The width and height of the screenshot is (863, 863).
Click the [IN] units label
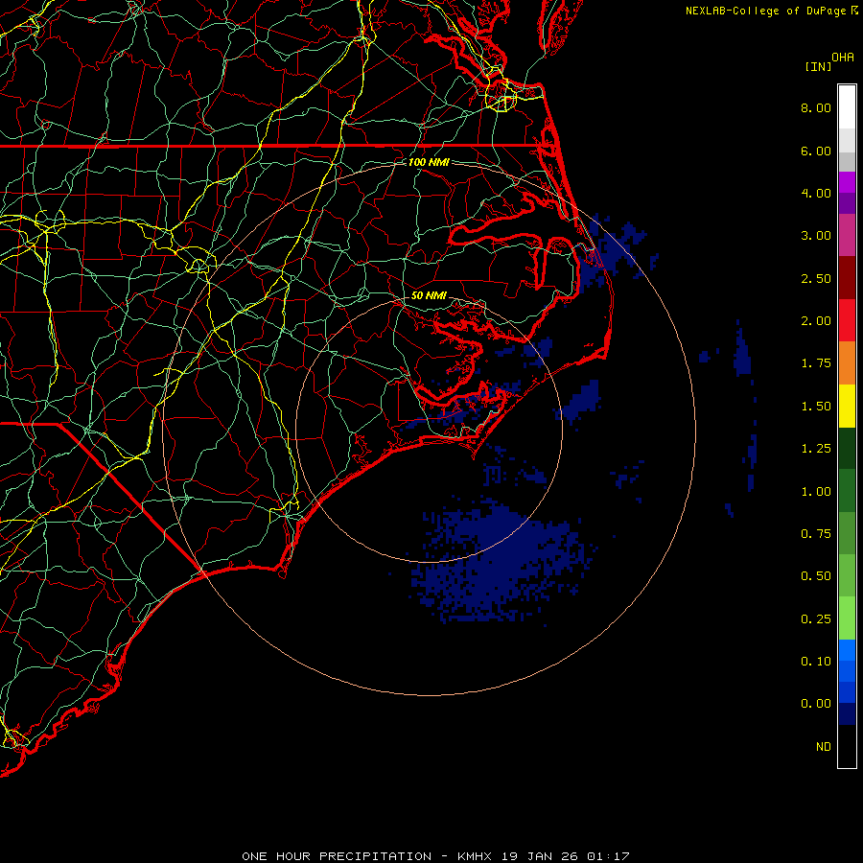click(818, 66)
